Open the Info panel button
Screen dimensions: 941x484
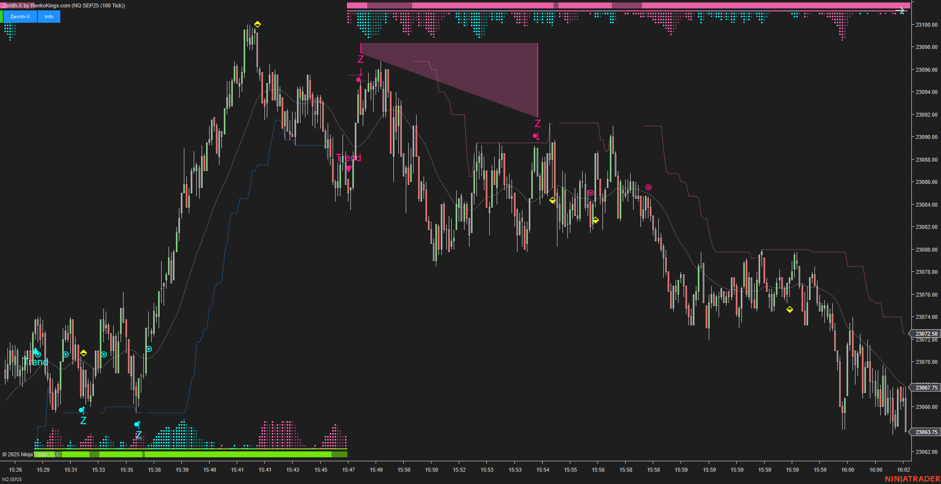coord(48,16)
